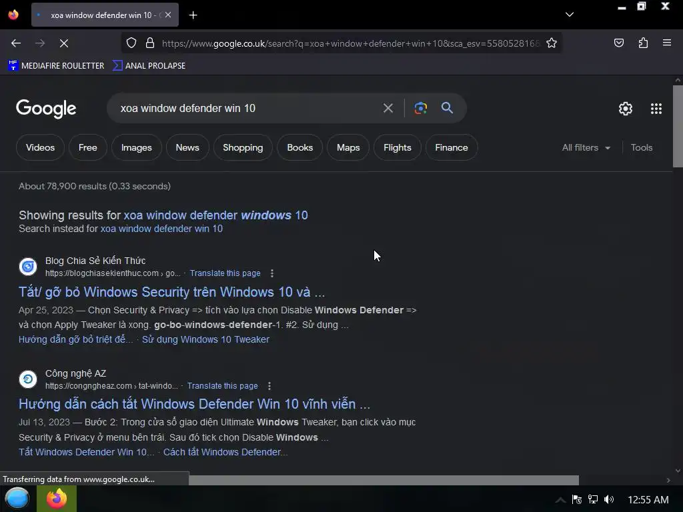This screenshot has width=683, height=512.
Task: Clear the Google search box text
Action: (x=388, y=109)
